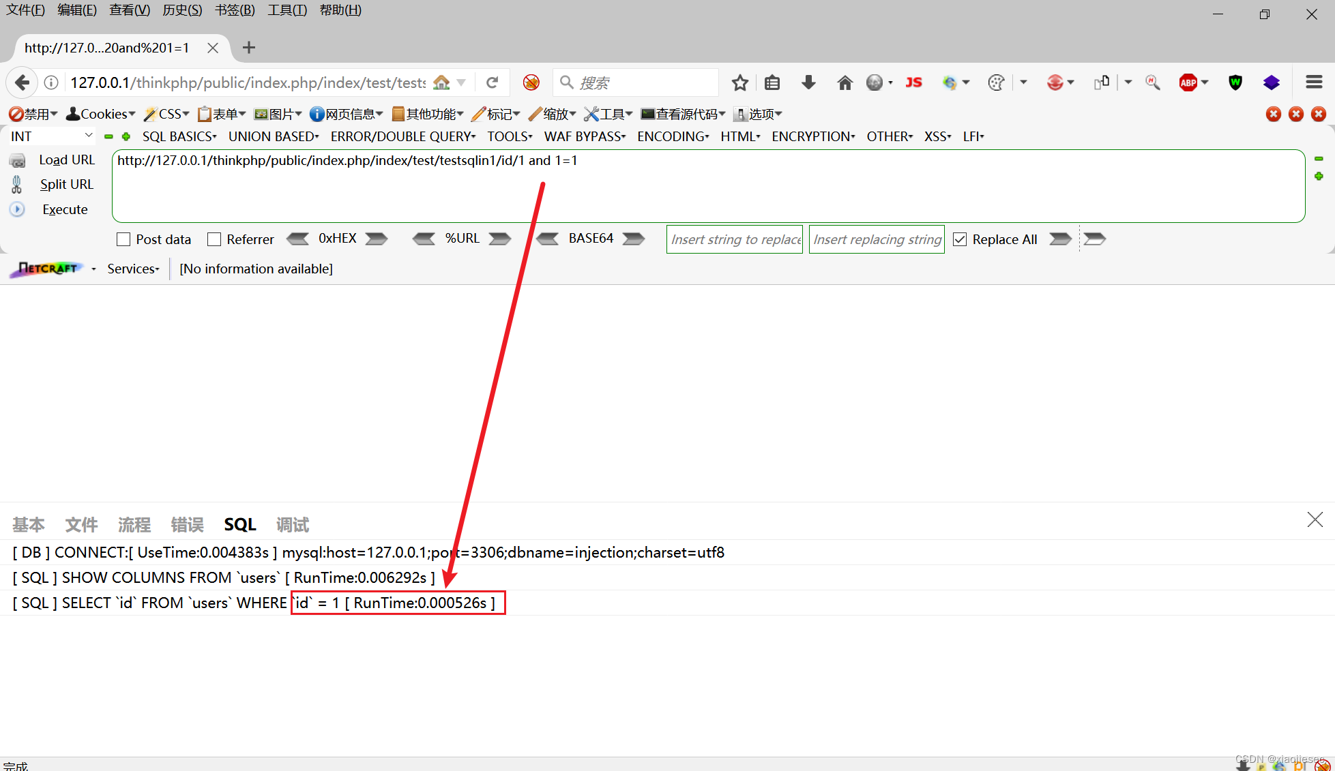This screenshot has height=771, width=1335.
Task: Open the Firefox hamburger menu
Action: click(x=1314, y=82)
